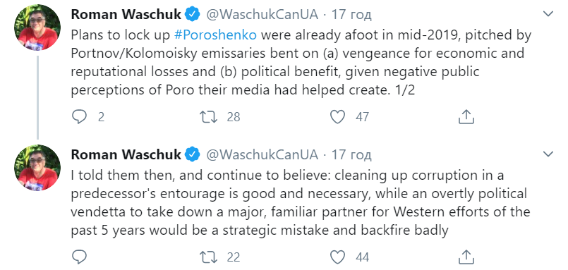Image resolution: width=568 pixels, height=270 pixels.
Task: Open Roman Waschuk name on second tweet
Action: [126, 154]
